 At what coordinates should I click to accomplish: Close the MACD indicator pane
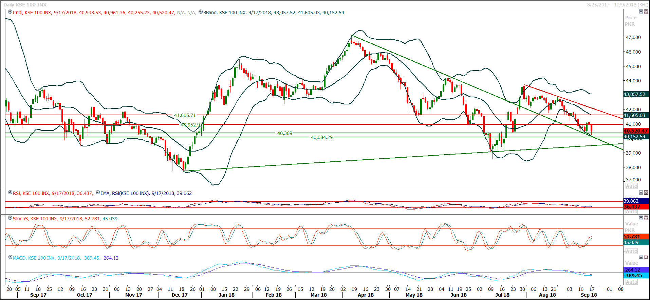coord(646,257)
